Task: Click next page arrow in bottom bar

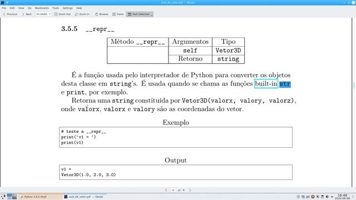Action: pyautogui.click(x=190, y=190)
